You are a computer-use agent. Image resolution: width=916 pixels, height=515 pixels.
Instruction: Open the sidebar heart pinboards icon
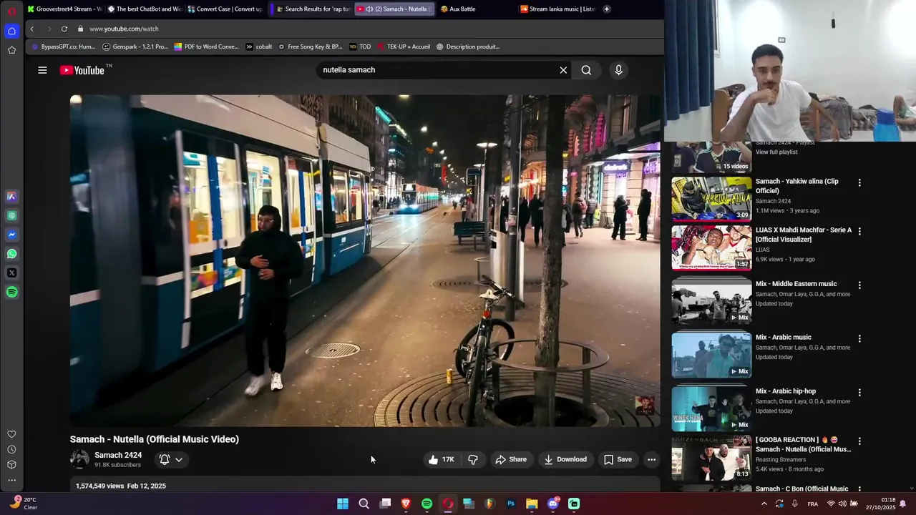(x=11, y=434)
